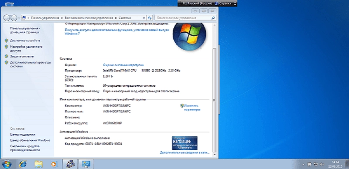Viewport: 349px width, 169px height.
Task: Go forward with the Forward arrow button
Action: coord(14,18)
